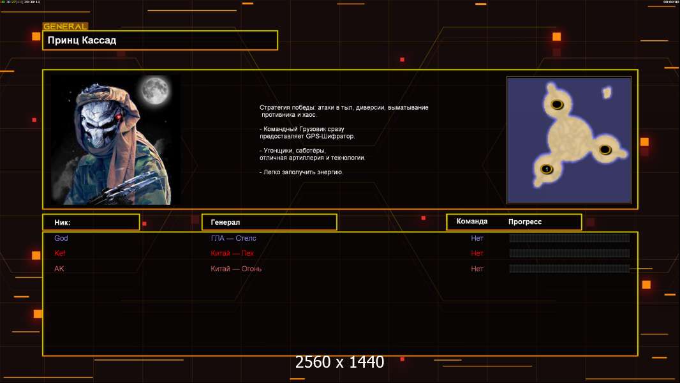Click the Принц Кассад title box
Screen dimensions: 680x383
(160, 40)
